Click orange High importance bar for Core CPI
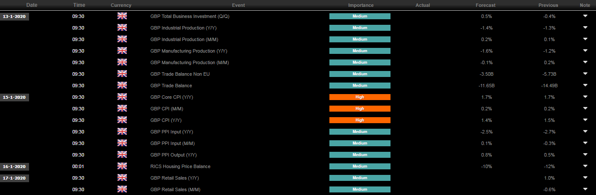Image resolution: width=596 pixels, height=195 pixels. [360, 97]
